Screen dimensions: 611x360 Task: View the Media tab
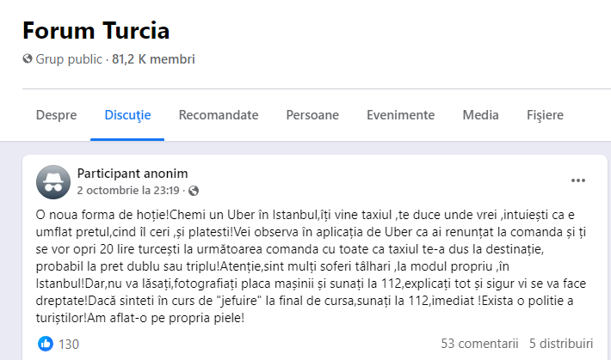[480, 114]
